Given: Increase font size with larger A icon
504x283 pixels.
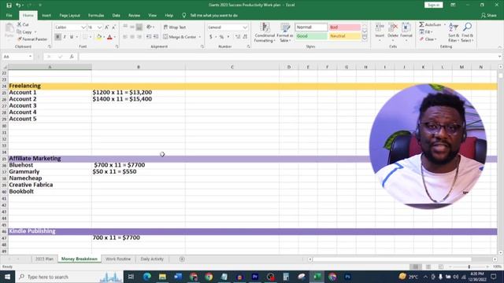Looking at the screenshot, I should (x=107, y=28).
